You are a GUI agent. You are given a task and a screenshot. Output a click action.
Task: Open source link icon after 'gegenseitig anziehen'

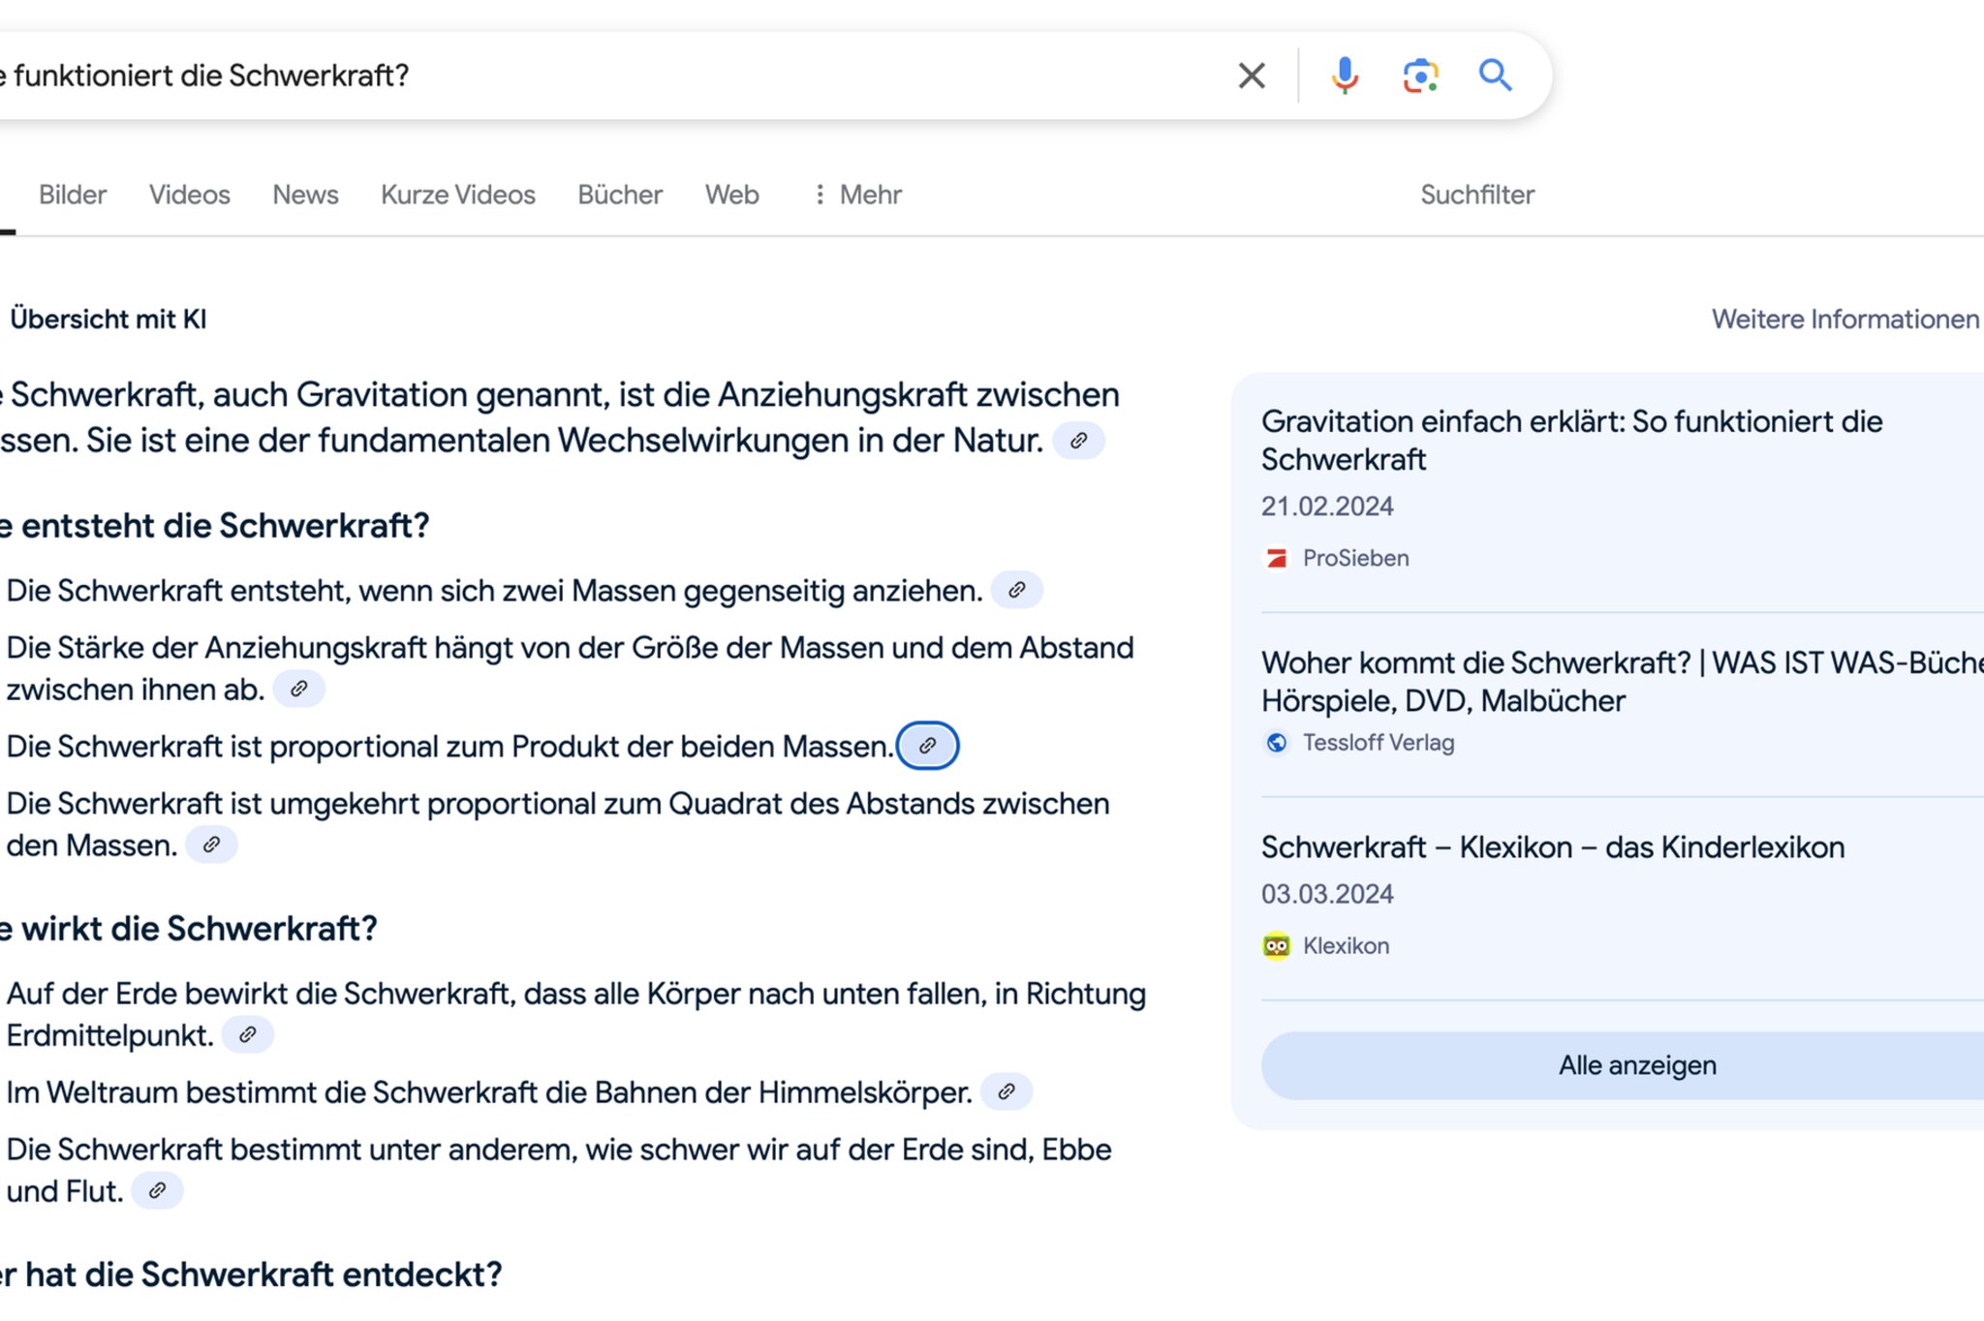(1016, 590)
